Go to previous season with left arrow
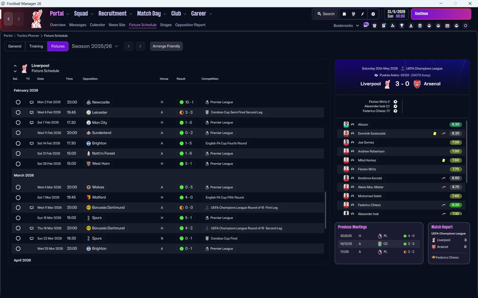This screenshot has width=478, height=298. coord(128,46)
